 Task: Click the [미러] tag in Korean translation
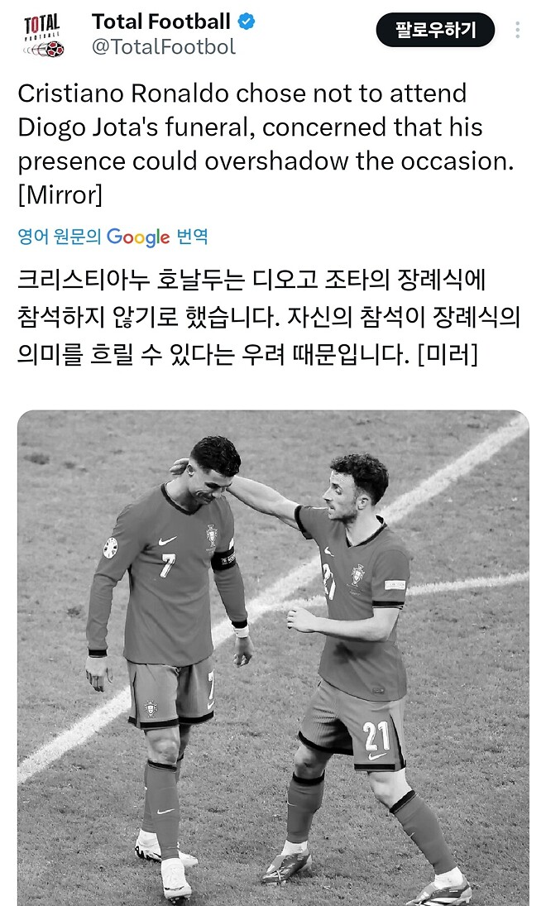tap(448, 354)
